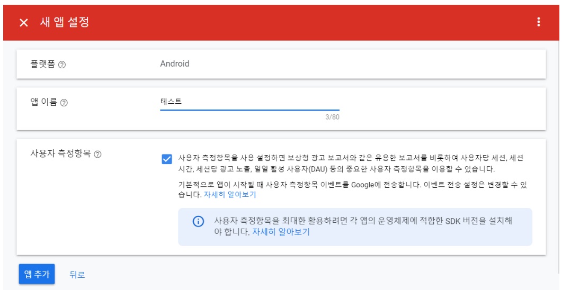
Task: Click the 앱 이름 input field containing 테스트
Action: coord(249,102)
